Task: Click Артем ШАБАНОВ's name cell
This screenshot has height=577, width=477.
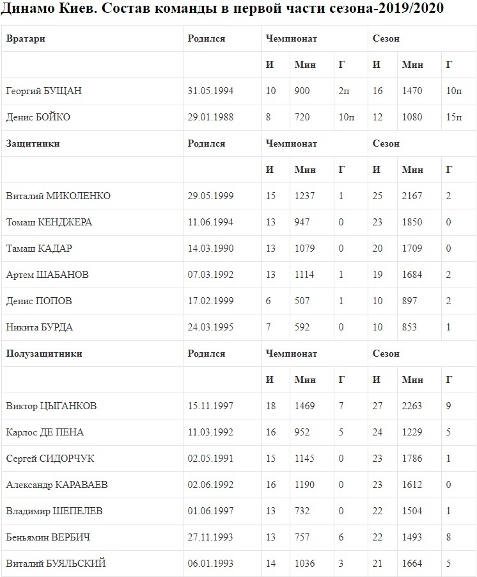Action: (47, 275)
